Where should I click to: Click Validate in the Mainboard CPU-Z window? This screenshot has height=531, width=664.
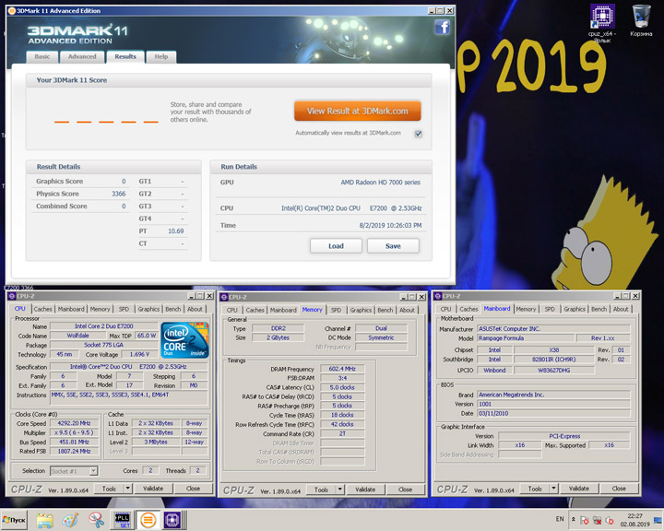click(579, 489)
